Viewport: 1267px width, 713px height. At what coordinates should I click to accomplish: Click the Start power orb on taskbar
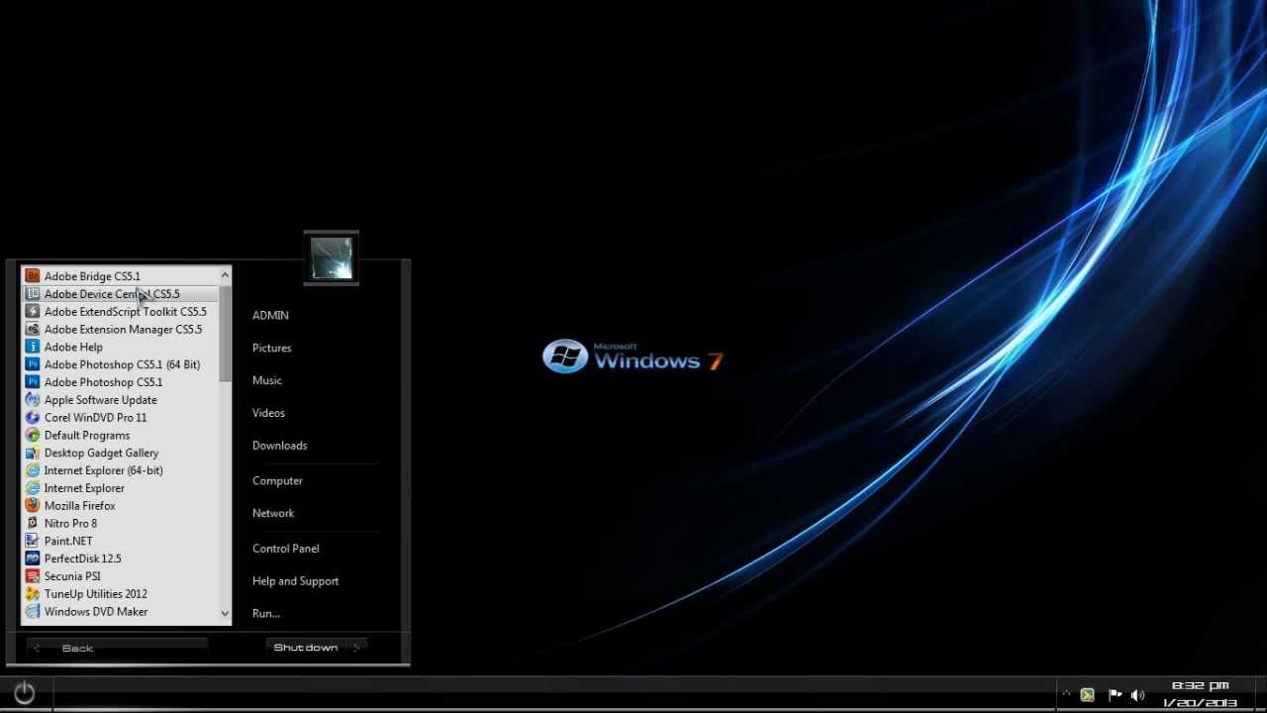pyautogui.click(x=25, y=693)
